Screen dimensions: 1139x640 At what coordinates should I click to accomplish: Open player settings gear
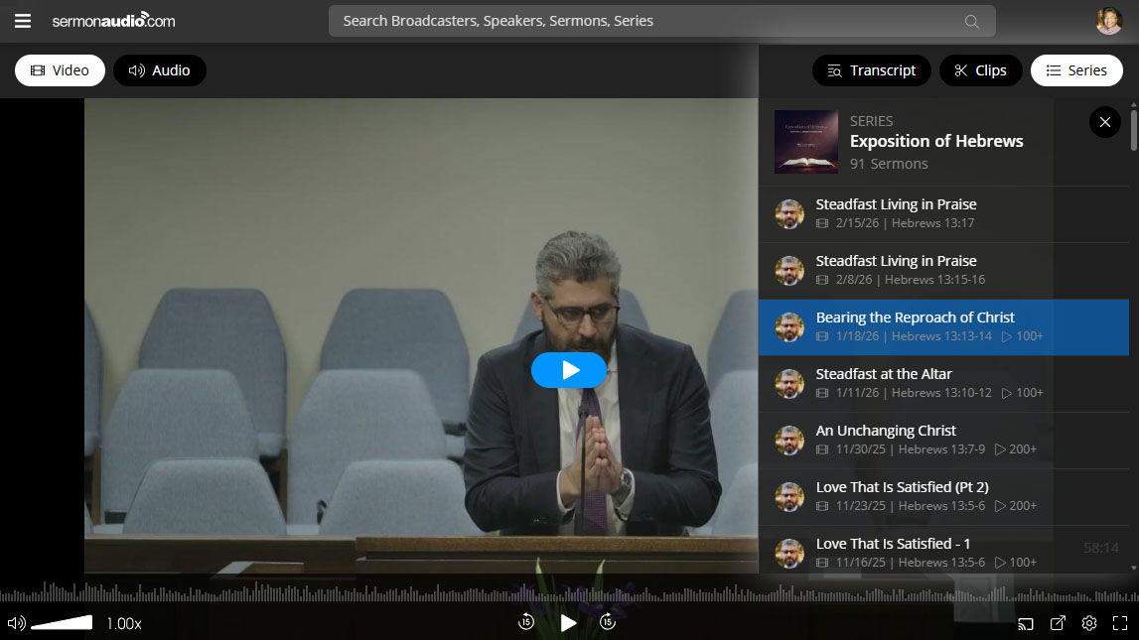[x=1089, y=623]
